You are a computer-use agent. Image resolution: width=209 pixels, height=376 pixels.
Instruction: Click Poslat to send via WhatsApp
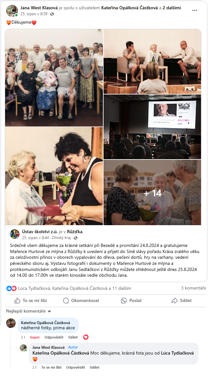coord(131,300)
